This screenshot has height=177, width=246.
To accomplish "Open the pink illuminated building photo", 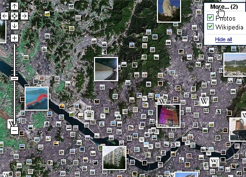I will click(169, 116).
